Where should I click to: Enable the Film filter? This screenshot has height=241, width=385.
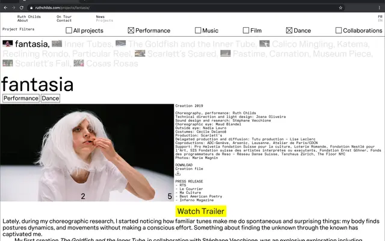[x=246, y=30]
